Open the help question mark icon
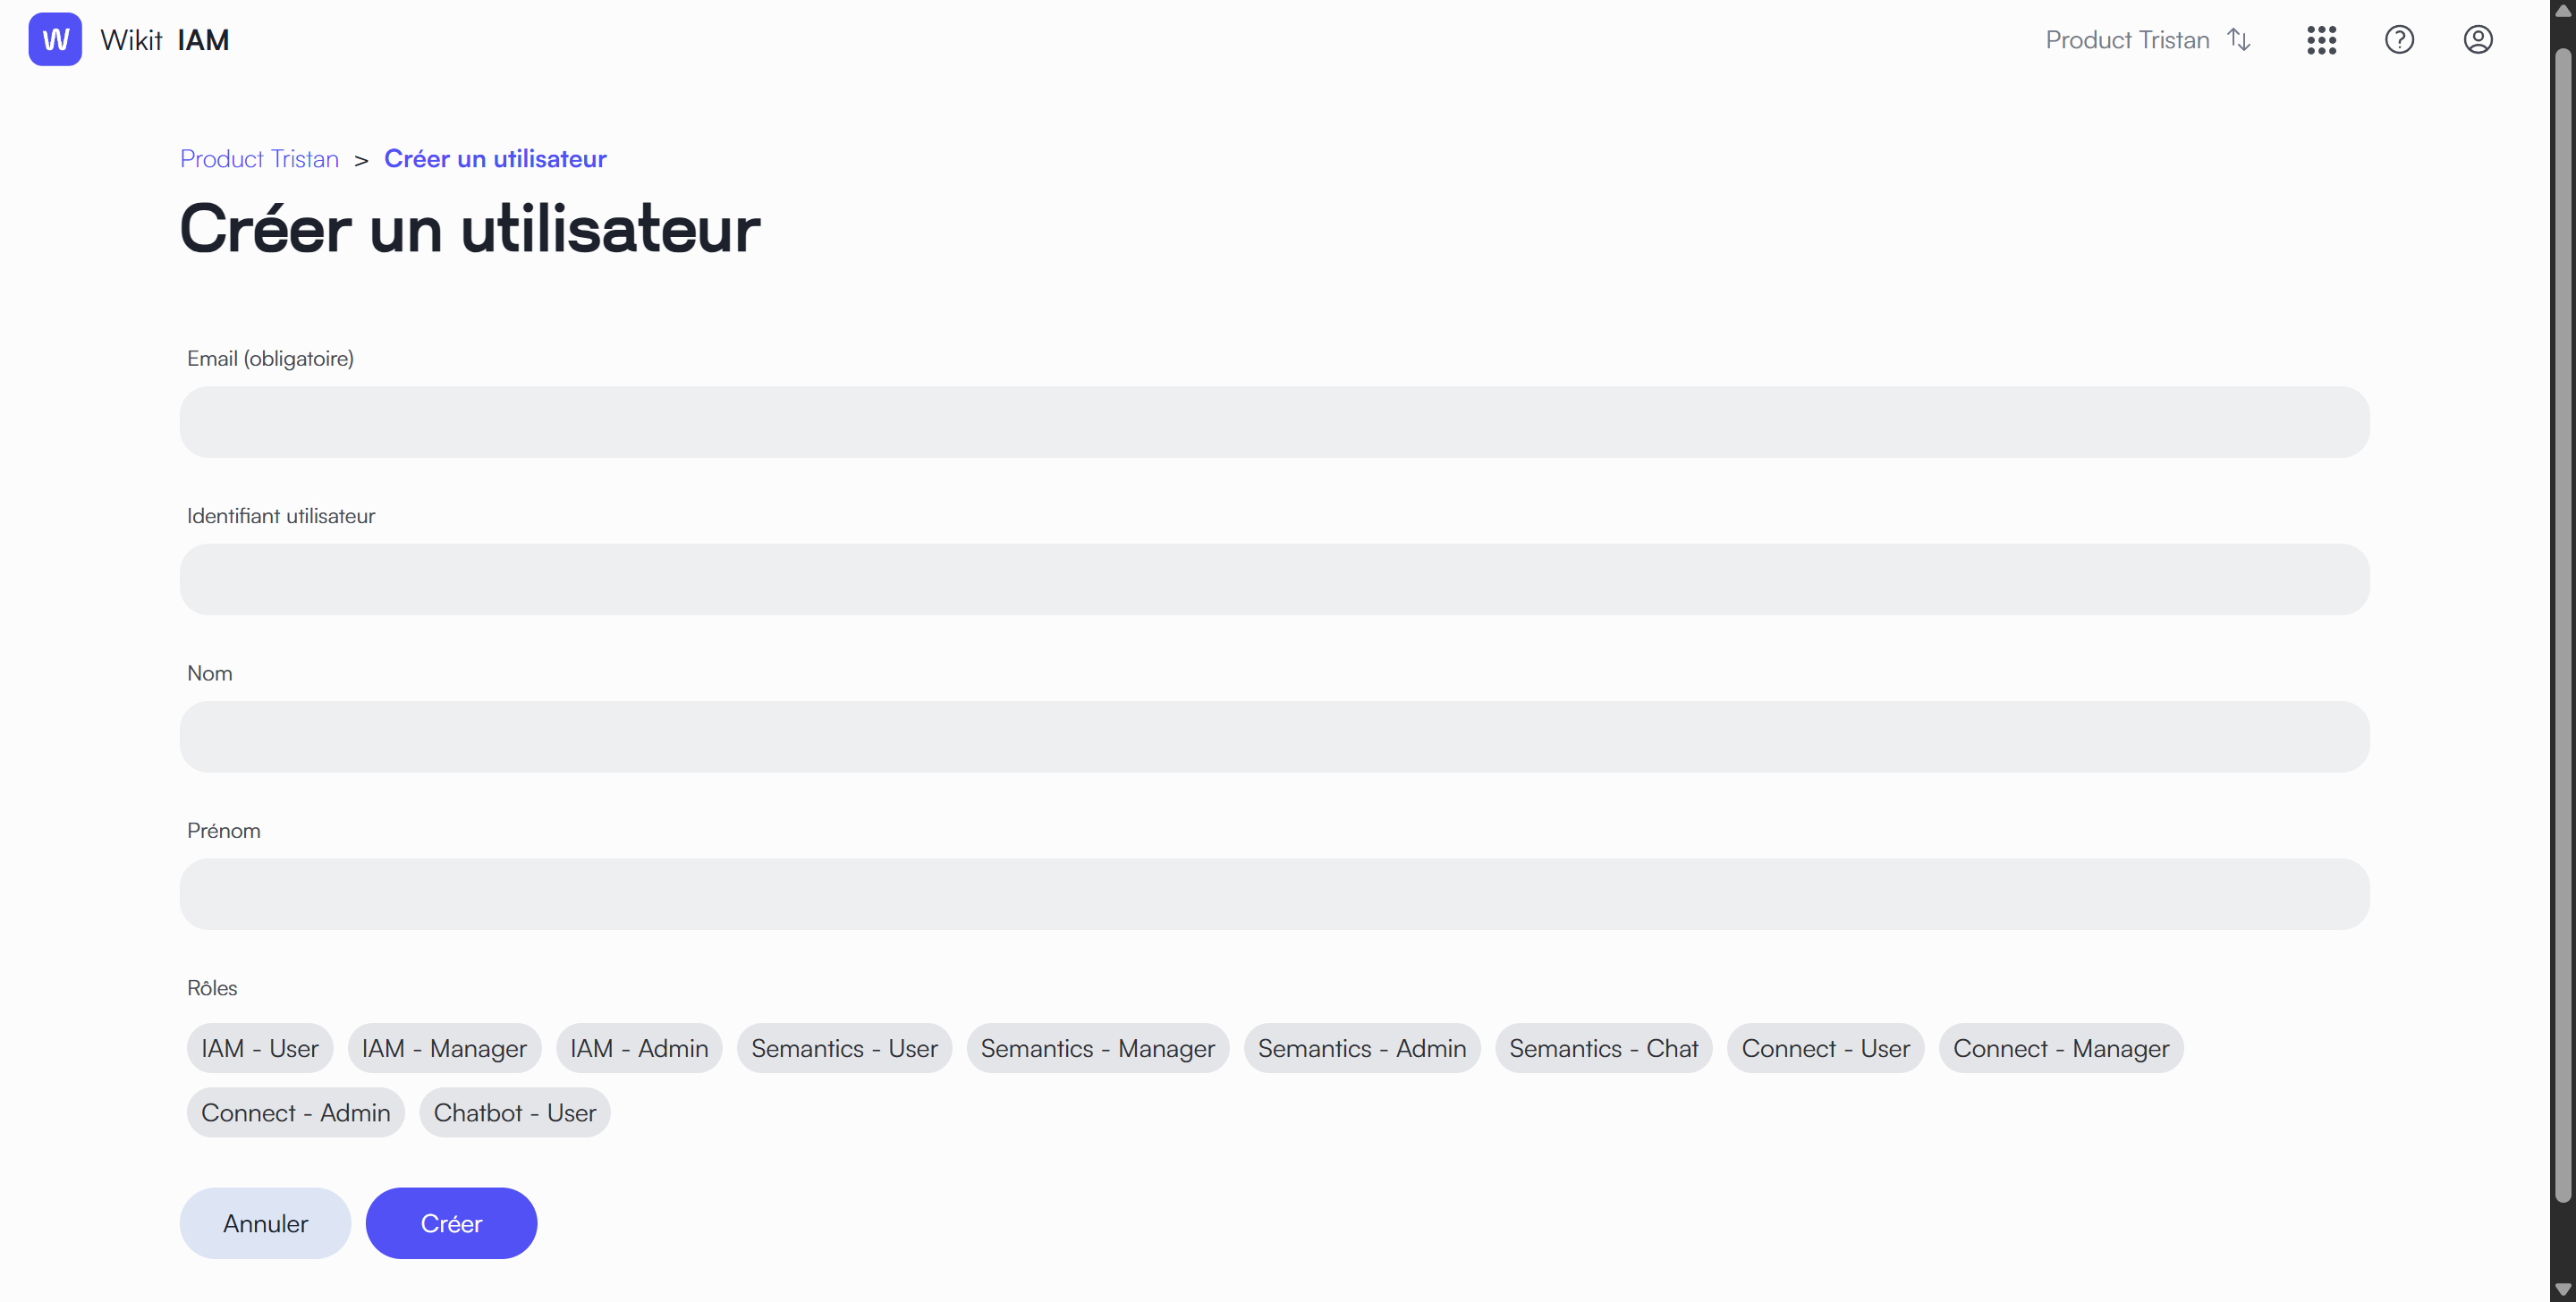 (x=2399, y=40)
